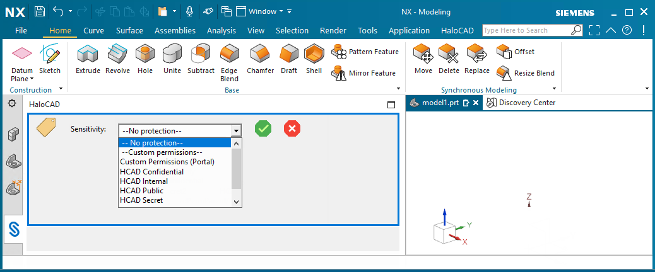Viewport: 655px width, 272px height.
Task: Choose HCAD Secret sensitivity option
Action: pos(141,200)
